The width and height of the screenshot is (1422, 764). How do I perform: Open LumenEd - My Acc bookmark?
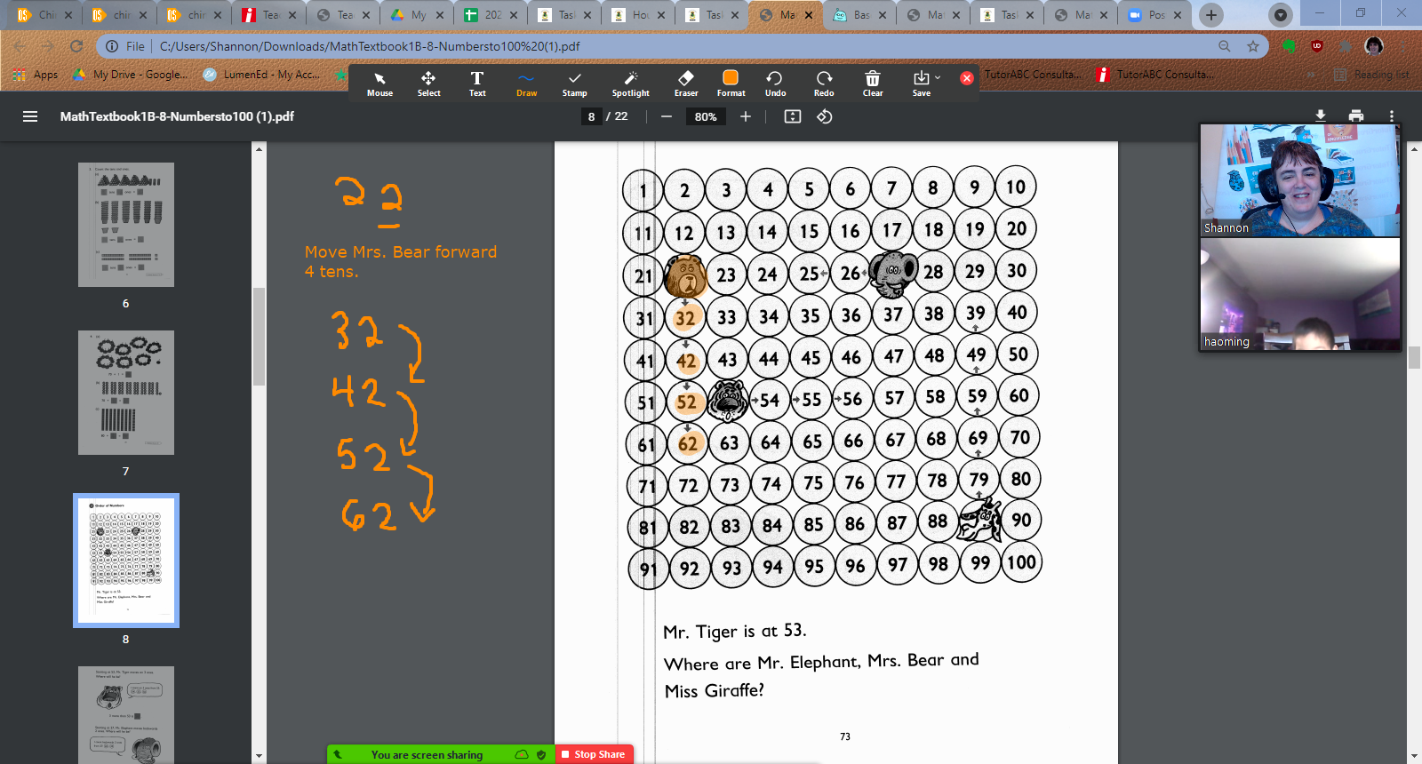[x=261, y=75]
